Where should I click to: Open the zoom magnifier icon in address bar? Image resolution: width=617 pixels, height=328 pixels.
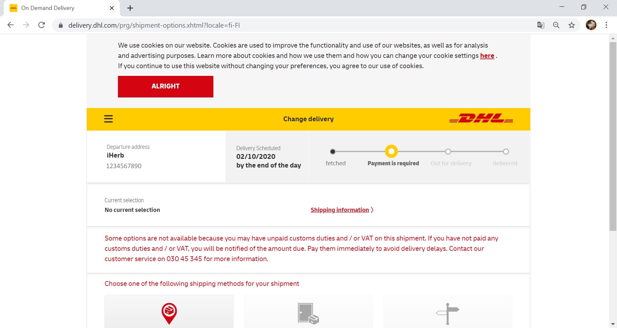tap(556, 25)
